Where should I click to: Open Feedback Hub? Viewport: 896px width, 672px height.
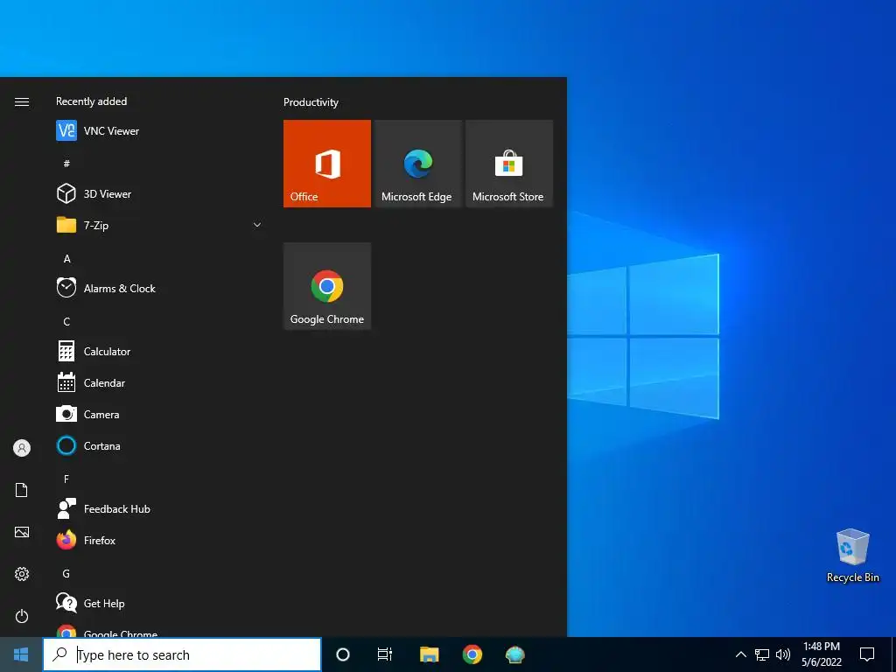click(157, 508)
